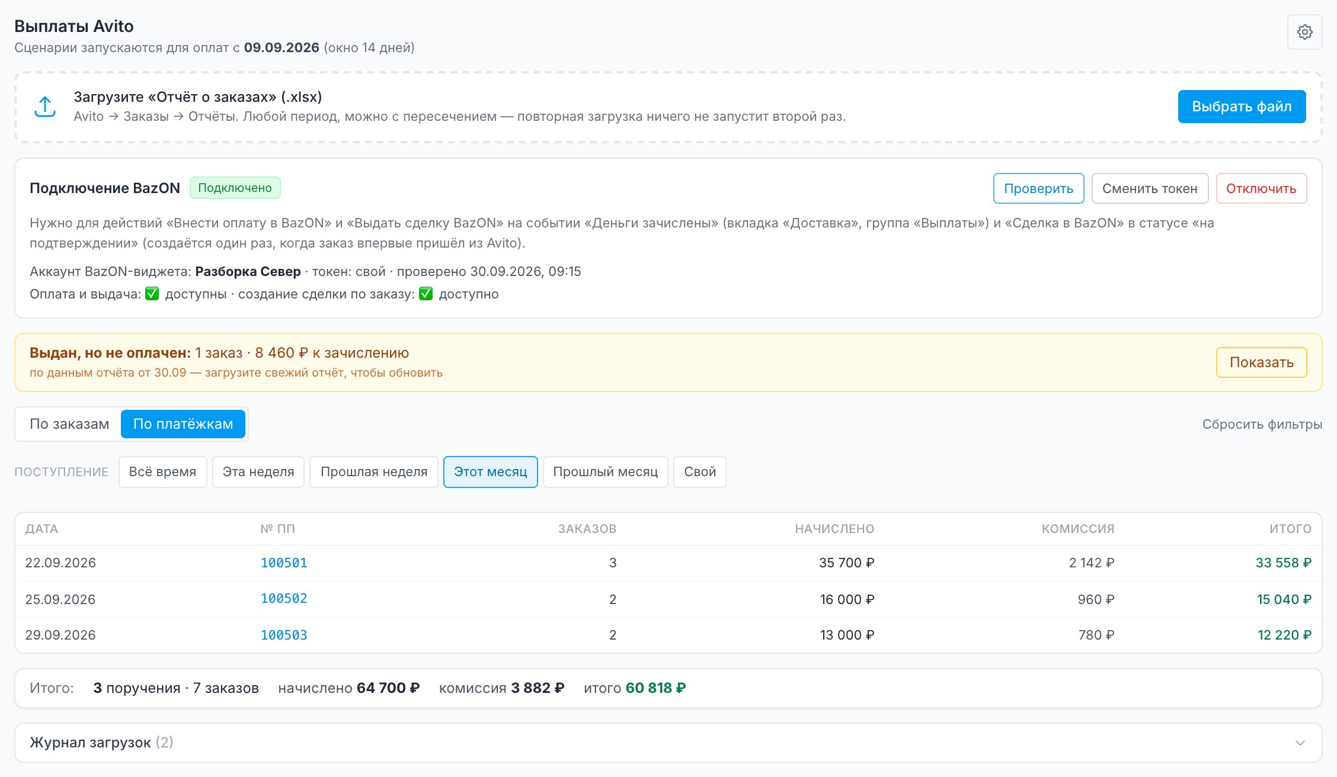
Task: Click the total 12 220 ₽
Action: [x=1284, y=635]
